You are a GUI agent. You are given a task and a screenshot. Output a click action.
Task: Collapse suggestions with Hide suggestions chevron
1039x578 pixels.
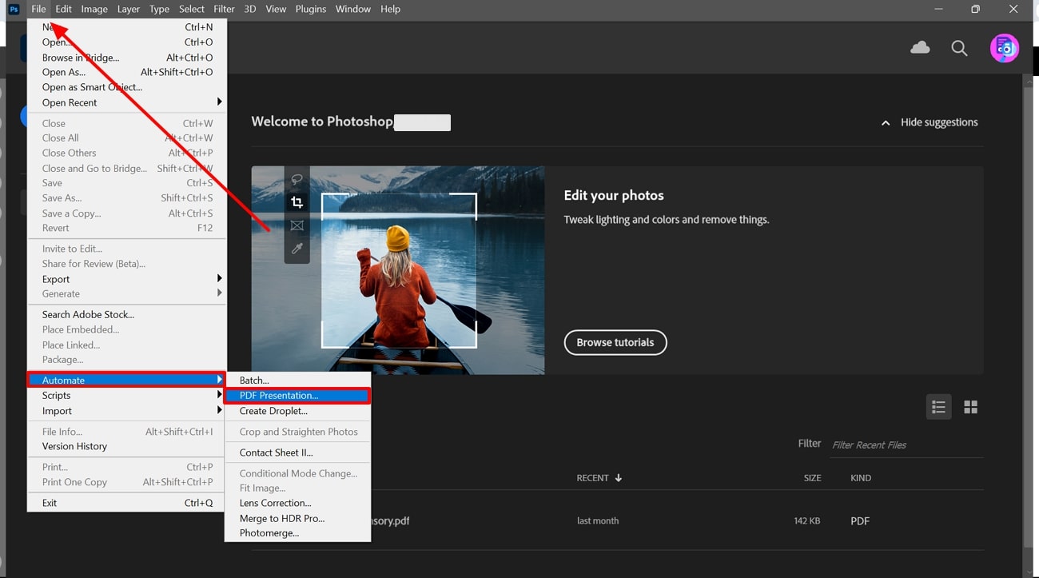click(886, 123)
